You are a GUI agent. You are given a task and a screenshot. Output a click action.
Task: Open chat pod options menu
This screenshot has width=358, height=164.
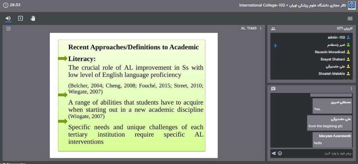click(351, 88)
